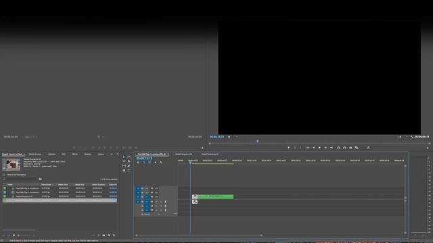Solo audio track A1
Screen dimensions: 433x243
(161, 202)
